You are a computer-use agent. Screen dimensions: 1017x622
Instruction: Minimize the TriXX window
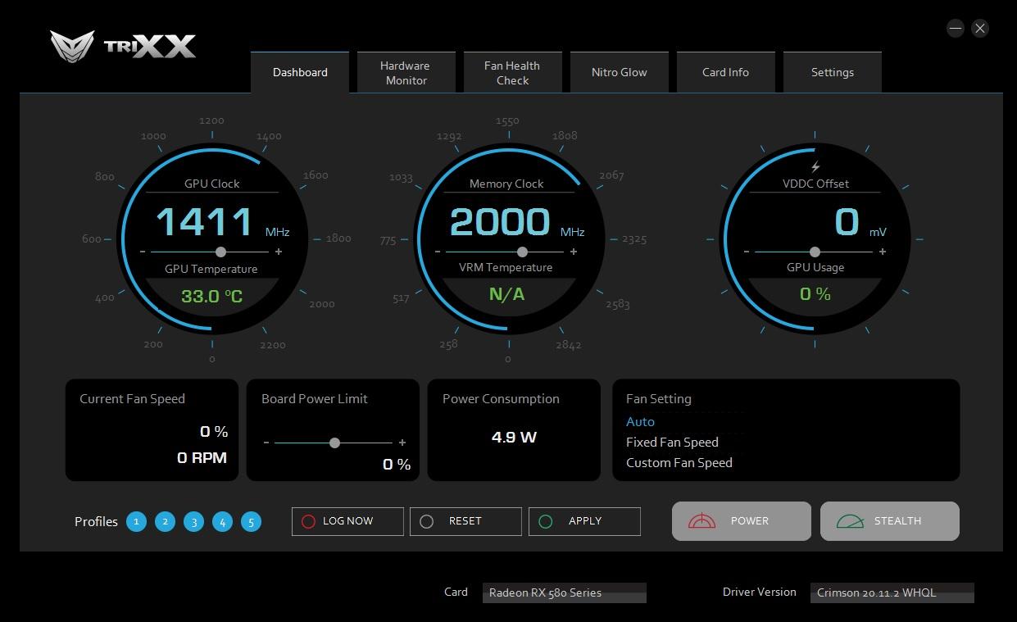click(956, 28)
